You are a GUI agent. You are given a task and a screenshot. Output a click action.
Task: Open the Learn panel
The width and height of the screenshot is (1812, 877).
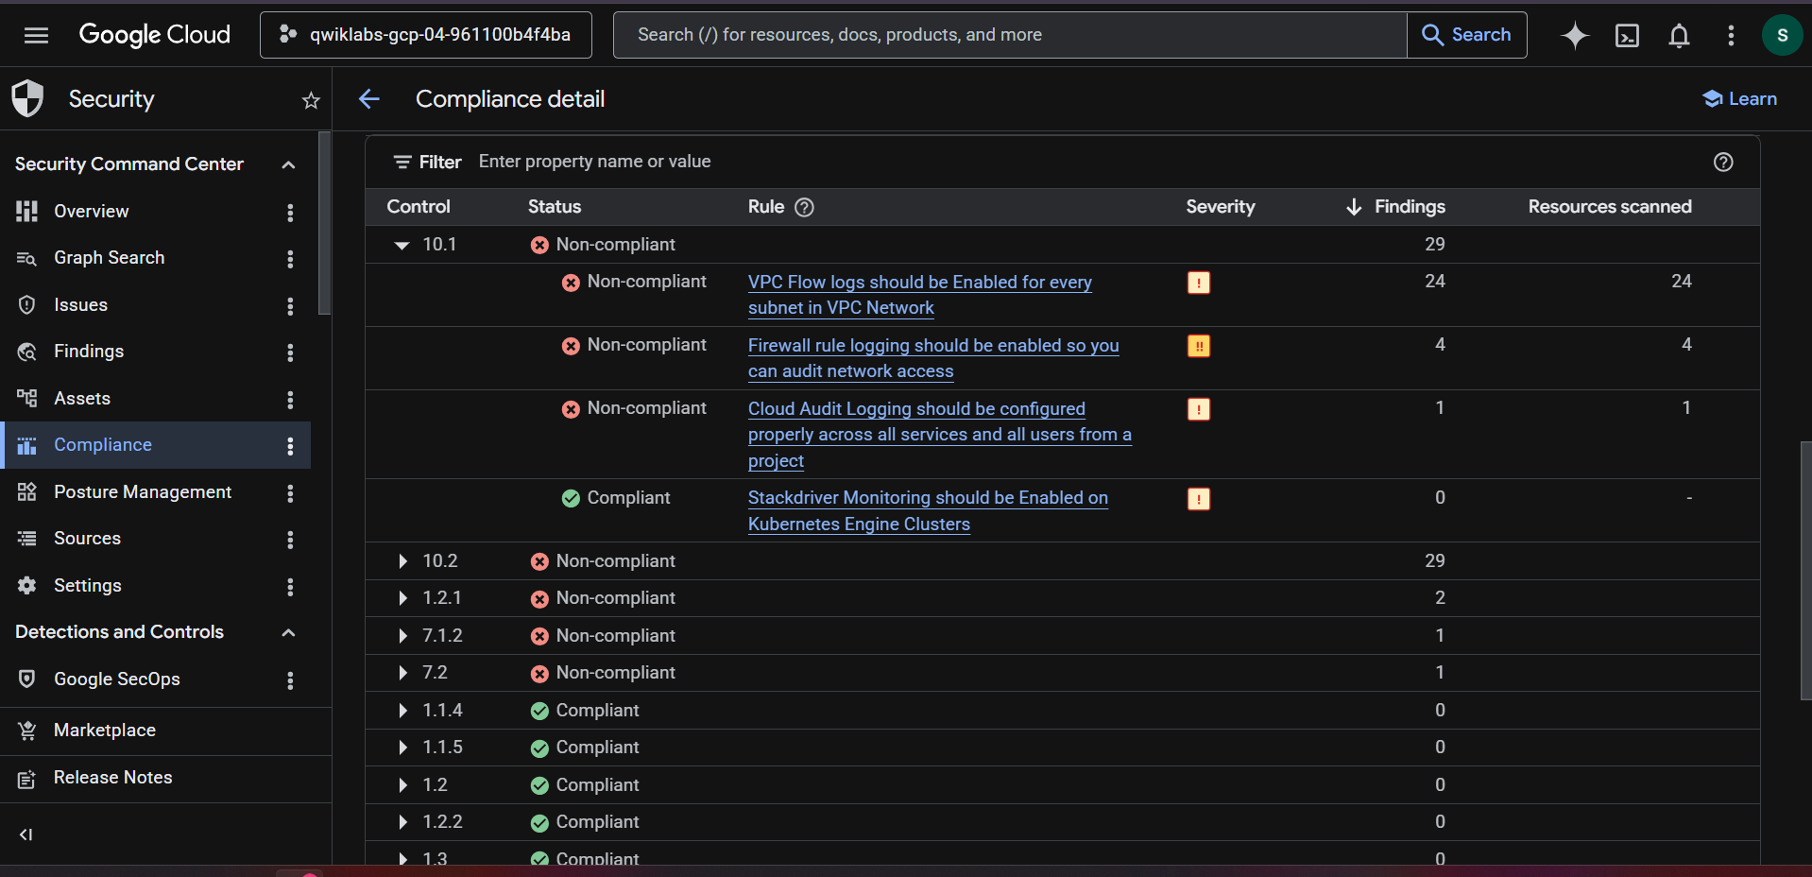(1739, 99)
